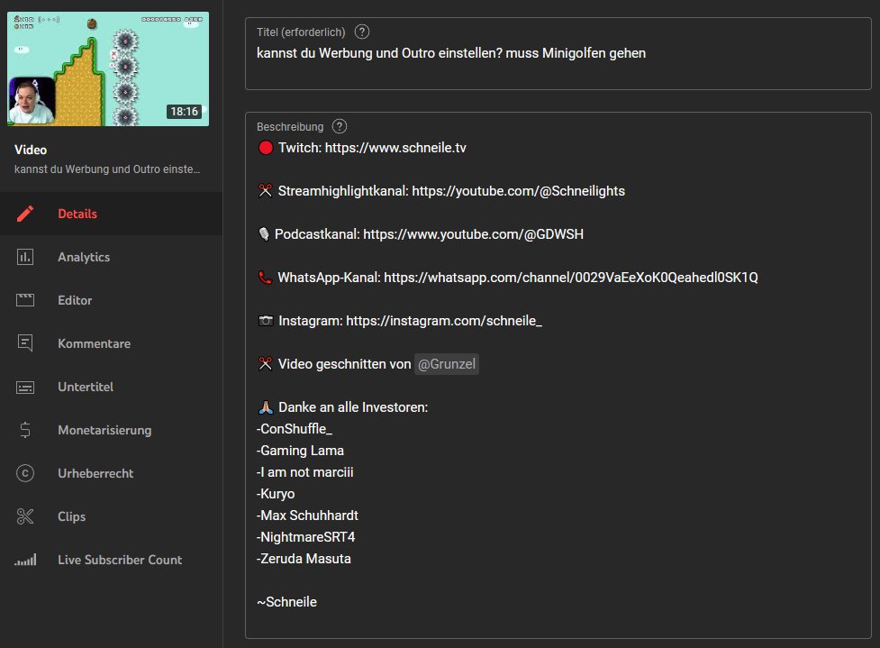Click the 'Danke an alle Investoren:' line
This screenshot has width=880, height=648.
tap(342, 407)
